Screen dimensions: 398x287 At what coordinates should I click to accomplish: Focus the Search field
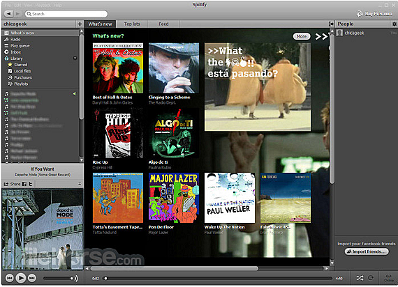click(x=66, y=14)
